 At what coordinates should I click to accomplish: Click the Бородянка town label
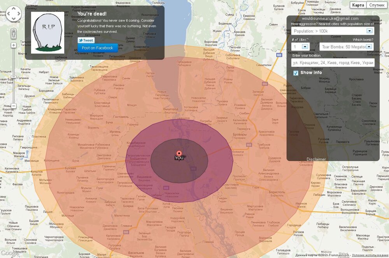point(46,91)
